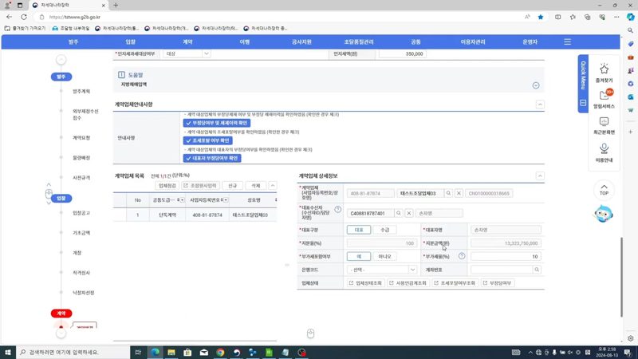
Task: Select the red 계약 stage pill
Action: pos(61,314)
